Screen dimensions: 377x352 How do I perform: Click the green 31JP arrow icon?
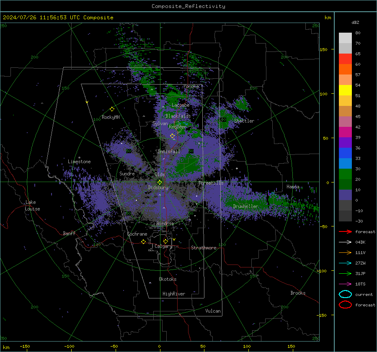pyautogui.click(x=345, y=273)
